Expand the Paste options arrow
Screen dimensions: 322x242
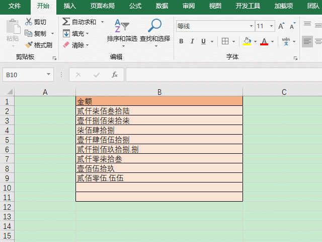coord(13,46)
